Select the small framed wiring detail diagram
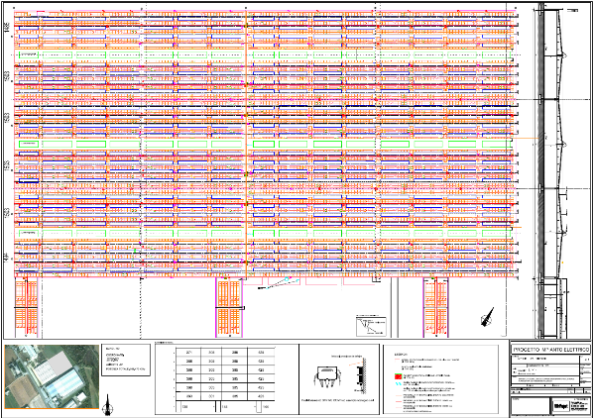Screen dimensions: 594x419 pyautogui.click(x=371, y=326)
